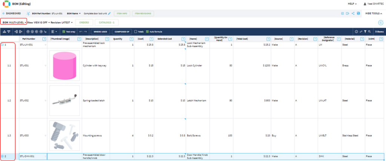386x161 pixels.
Task: Click the BOM part number network icon
Action: click(28, 13)
